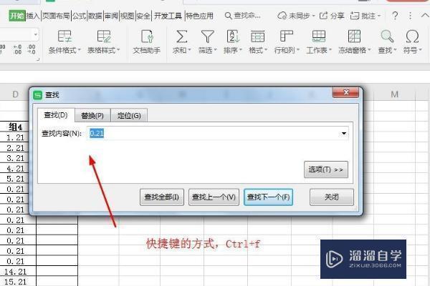Open the Review (审阅) ribbon tab
The width and height of the screenshot is (430, 286).
pyautogui.click(x=111, y=16)
